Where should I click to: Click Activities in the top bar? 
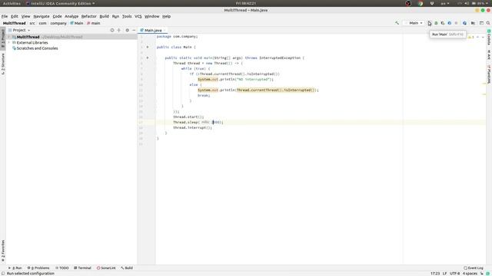click(x=12, y=3)
